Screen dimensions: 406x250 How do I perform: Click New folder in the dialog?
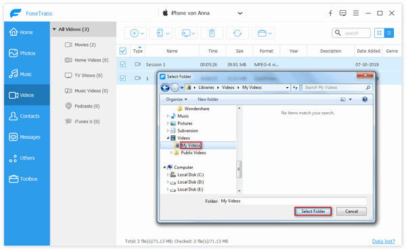click(x=208, y=99)
